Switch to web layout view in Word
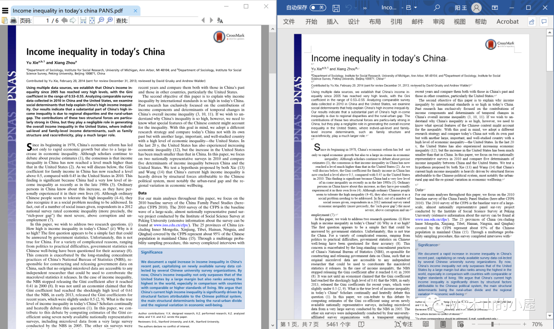The height and width of the screenshot is (329, 554). click(x=460, y=324)
